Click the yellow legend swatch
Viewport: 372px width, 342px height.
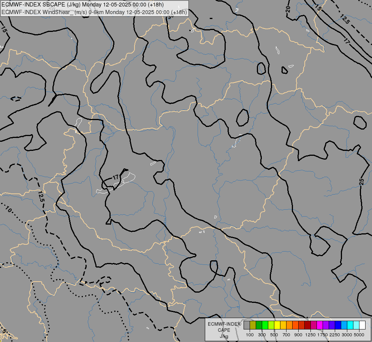point(277,325)
